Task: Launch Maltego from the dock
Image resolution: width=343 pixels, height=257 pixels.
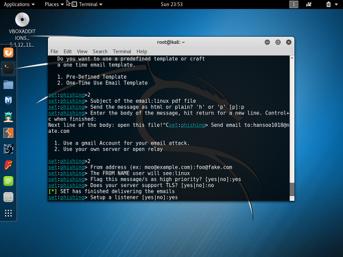Action: [x=8, y=149]
